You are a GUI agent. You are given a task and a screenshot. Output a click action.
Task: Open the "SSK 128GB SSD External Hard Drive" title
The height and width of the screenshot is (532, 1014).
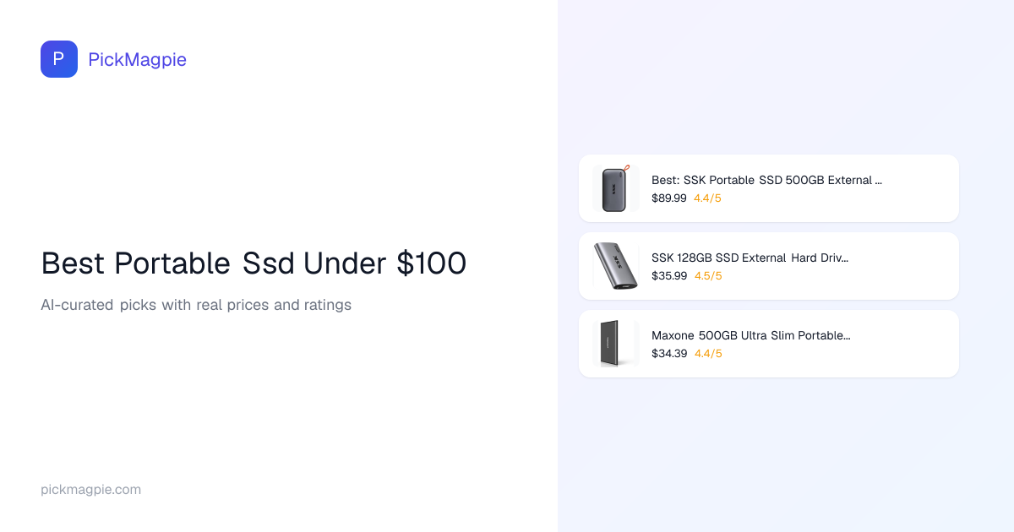click(750, 258)
